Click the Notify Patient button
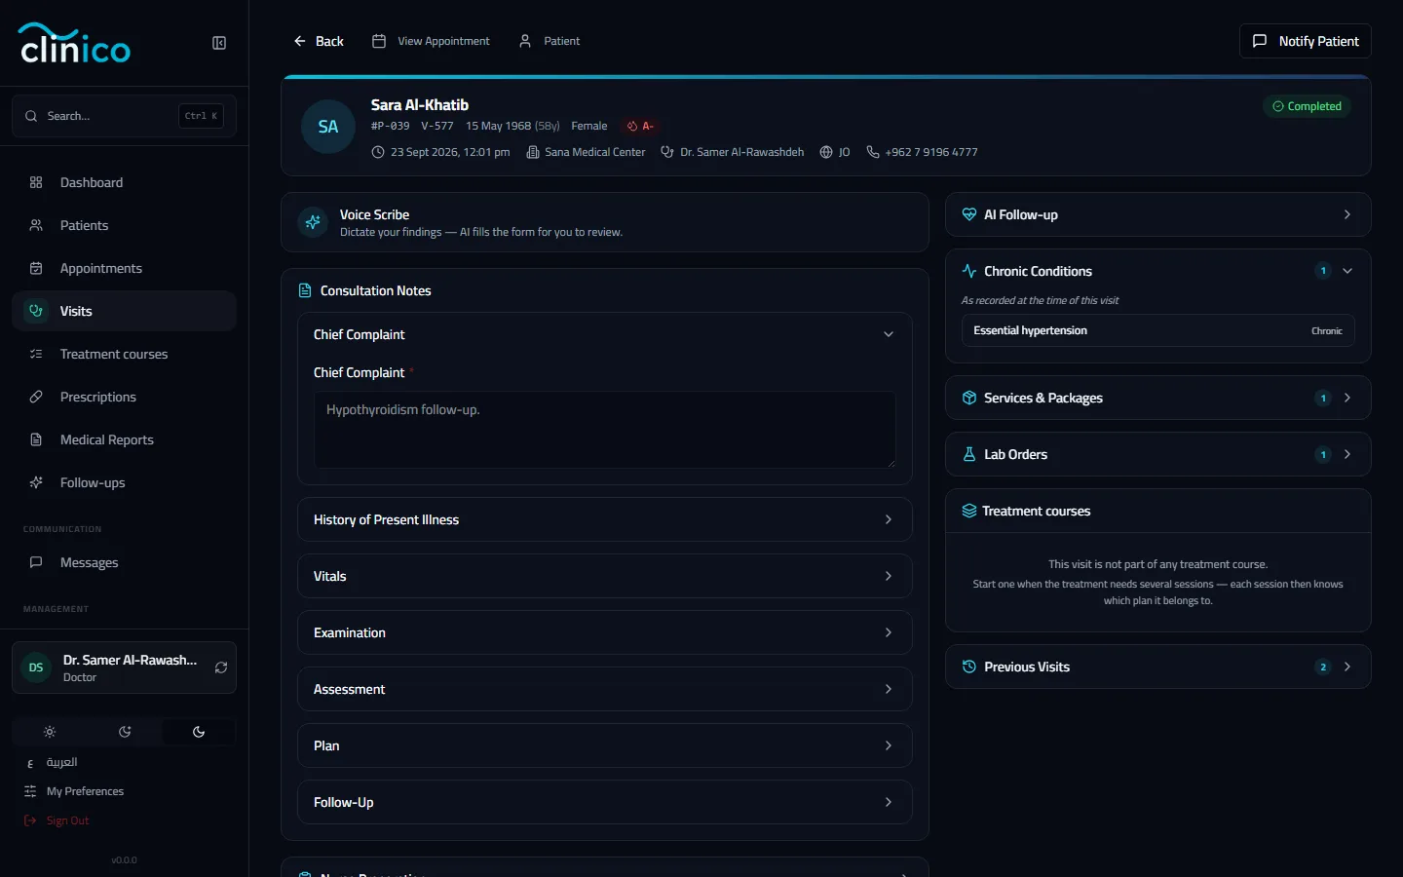1403x877 pixels. tap(1306, 41)
